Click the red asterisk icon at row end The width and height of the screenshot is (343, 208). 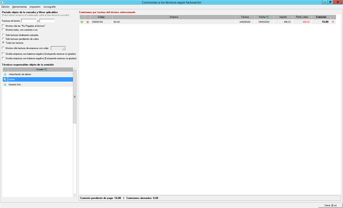[333, 22]
